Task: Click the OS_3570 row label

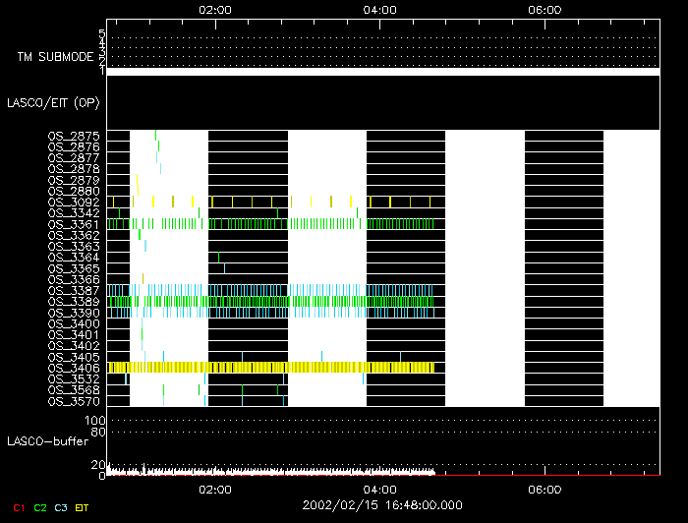Action: click(x=74, y=401)
